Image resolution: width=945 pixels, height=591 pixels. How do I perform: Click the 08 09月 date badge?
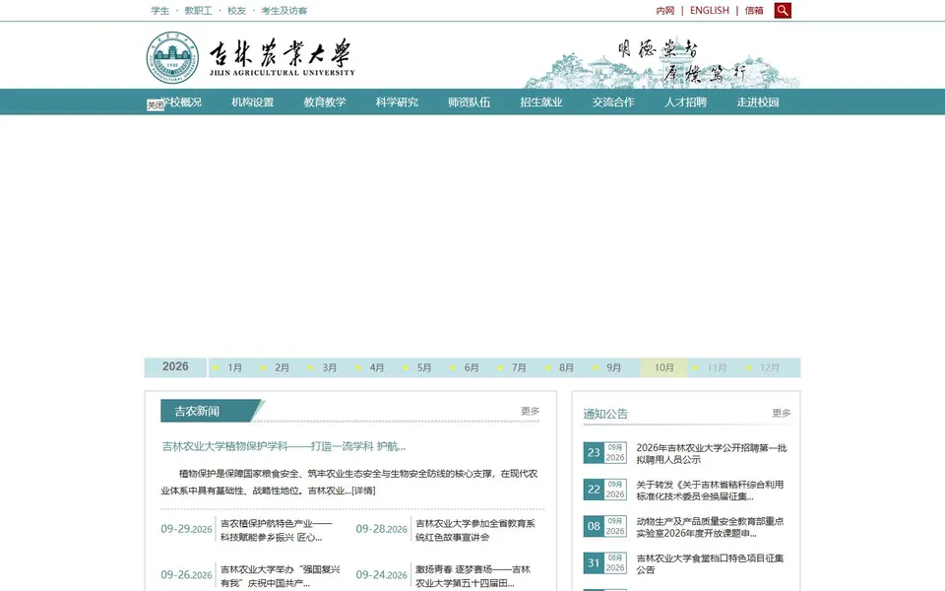[x=605, y=526]
